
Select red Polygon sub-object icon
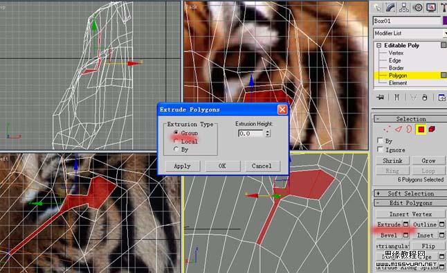pyautogui.click(x=421, y=130)
